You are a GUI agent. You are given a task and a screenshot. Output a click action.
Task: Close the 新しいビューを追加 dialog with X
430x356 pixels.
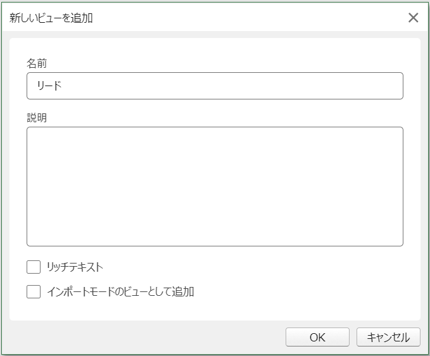click(x=413, y=18)
